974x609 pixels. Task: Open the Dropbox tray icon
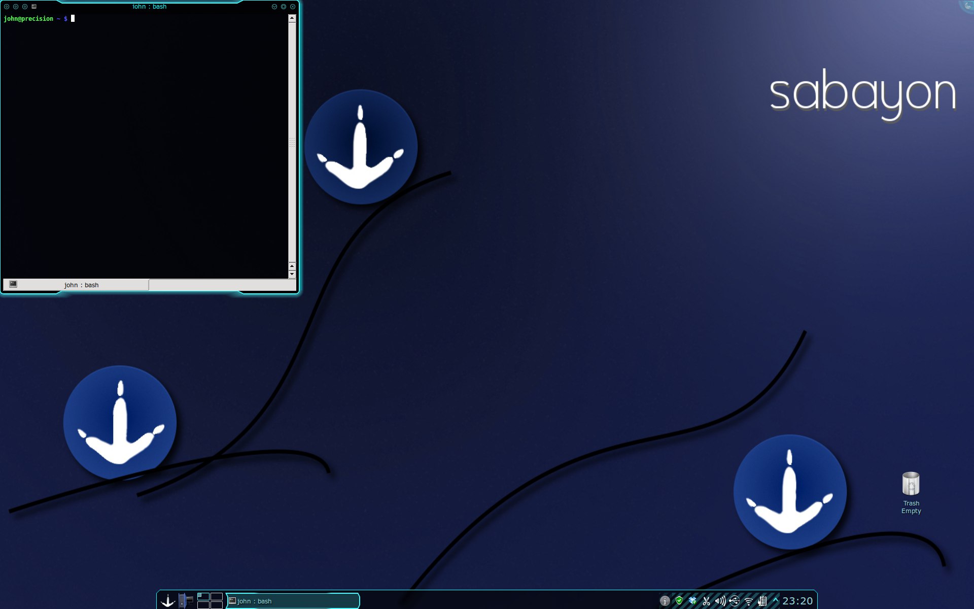(x=692, y=601)
